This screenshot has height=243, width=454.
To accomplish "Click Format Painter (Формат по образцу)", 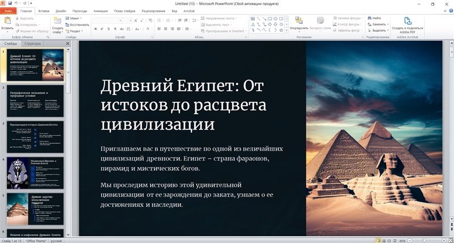I will (x=32, y=31).
